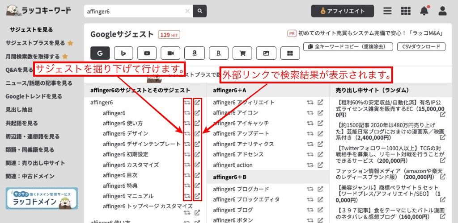Select the YouTube suggest source icon
The height and width of the screenshot is (223, 458).
click(147, 53)
